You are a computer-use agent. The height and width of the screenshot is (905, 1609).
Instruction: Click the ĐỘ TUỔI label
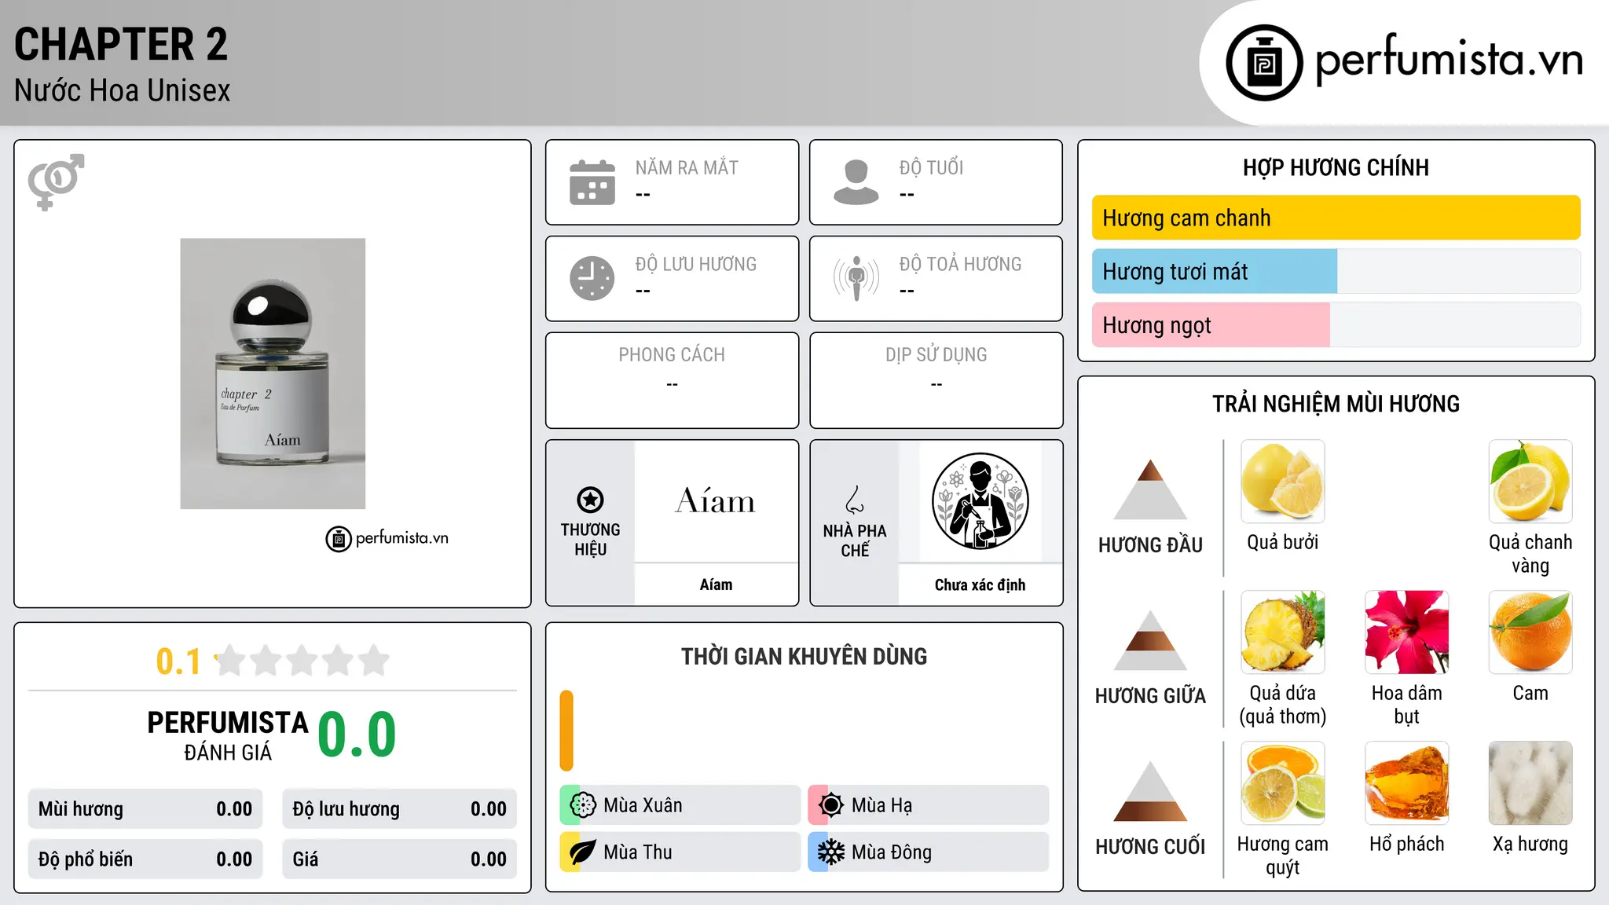click(931, 167)
